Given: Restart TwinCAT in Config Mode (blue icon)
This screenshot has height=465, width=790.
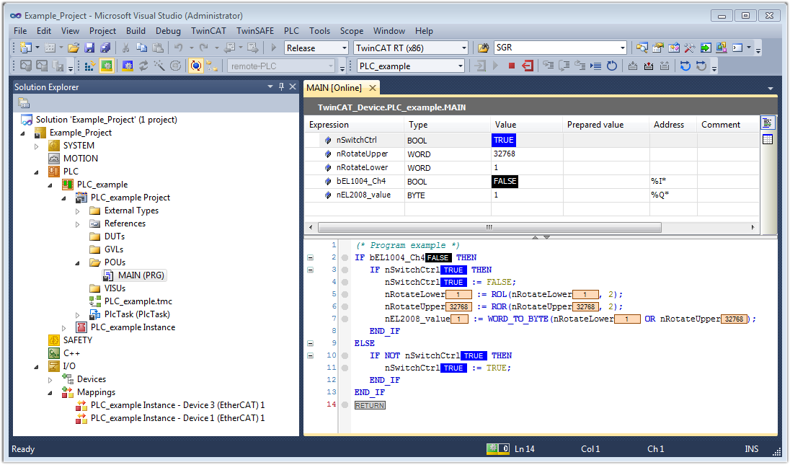Looking at the screenshot, I should coord(128,66).
